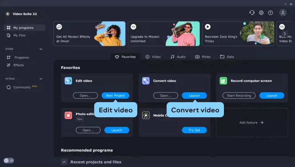Collapse the STORE section chevron
Viewport: 295px width, 167px height.
[41, 49]
